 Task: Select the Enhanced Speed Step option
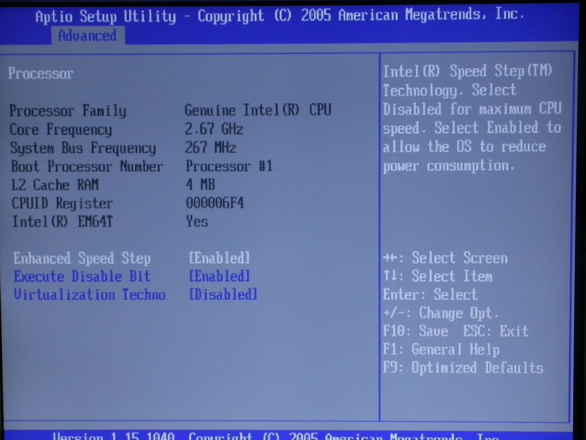[82, 258]
